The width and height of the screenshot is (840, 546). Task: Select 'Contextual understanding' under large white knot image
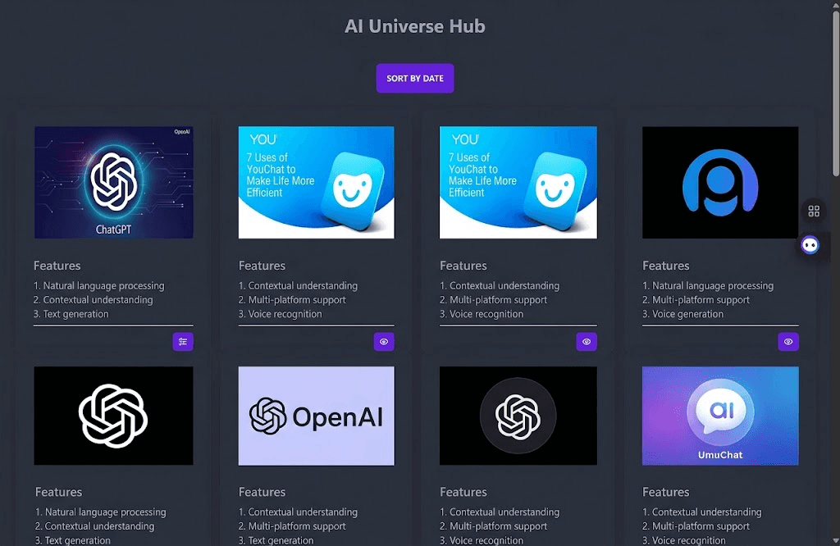point(99,526)
